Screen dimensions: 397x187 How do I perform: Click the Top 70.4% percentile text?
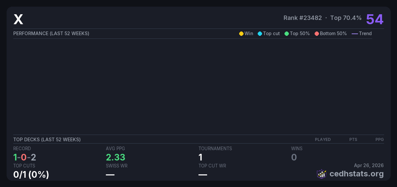click(346, 18)
